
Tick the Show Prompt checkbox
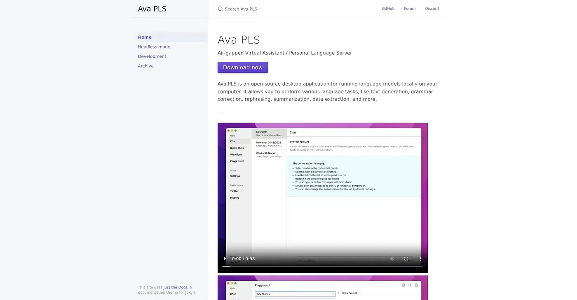click(x=340, y=293)
